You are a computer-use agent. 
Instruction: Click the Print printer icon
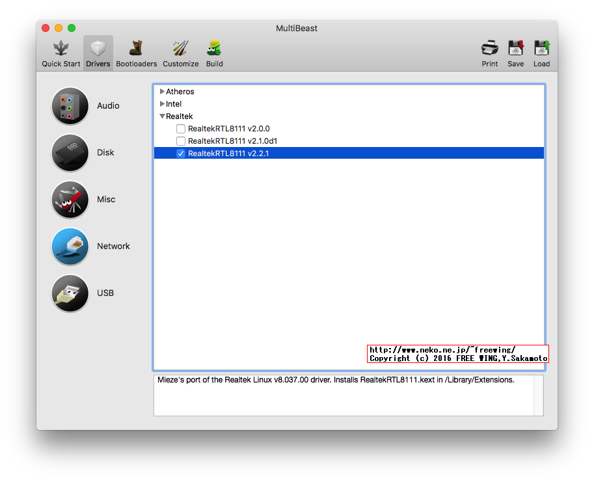coord(489,49)
